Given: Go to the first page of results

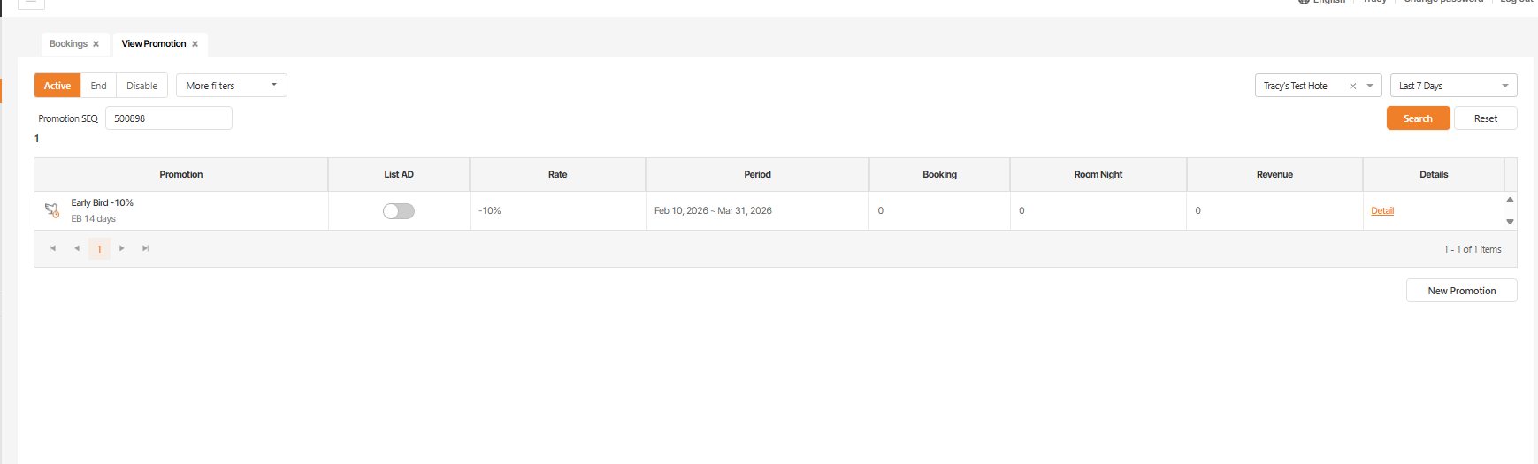Looking at the screenshot, I should click(52, 248).
